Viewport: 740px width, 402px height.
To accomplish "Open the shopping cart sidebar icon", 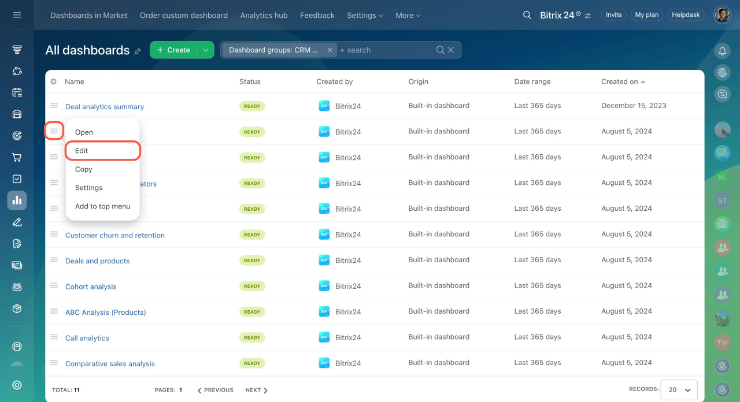I will point(17,157).
